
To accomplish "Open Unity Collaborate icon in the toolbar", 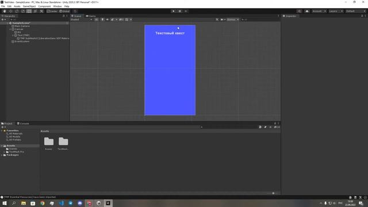I will pyautogui.click(x=299, y=11).
